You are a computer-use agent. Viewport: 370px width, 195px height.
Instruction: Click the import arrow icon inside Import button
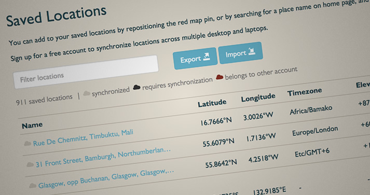(252, 51)
